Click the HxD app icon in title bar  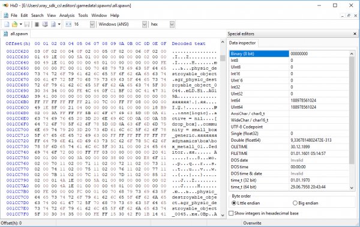(x=5, y=5)
